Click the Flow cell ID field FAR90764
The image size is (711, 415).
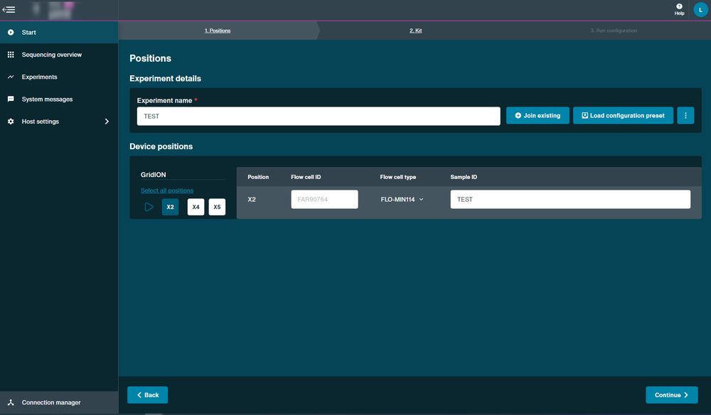pos(324,200)
